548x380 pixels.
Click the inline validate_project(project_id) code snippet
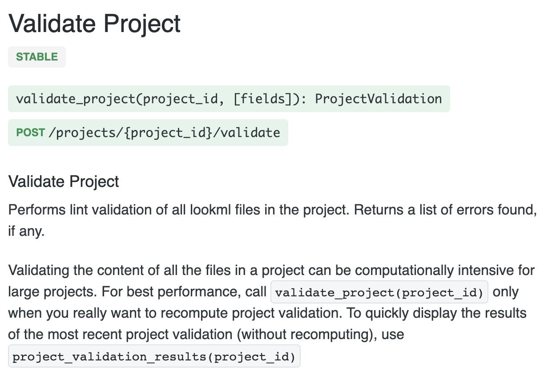(379, 293)
